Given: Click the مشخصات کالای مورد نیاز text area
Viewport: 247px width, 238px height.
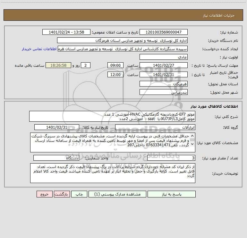Looking at the screenshot, I should 113,142.
